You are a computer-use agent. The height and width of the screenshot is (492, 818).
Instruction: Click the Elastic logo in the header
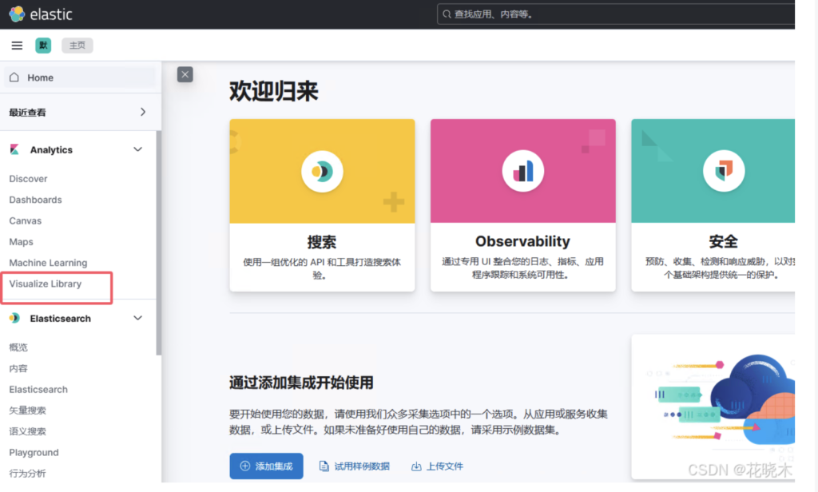(41, 14)
